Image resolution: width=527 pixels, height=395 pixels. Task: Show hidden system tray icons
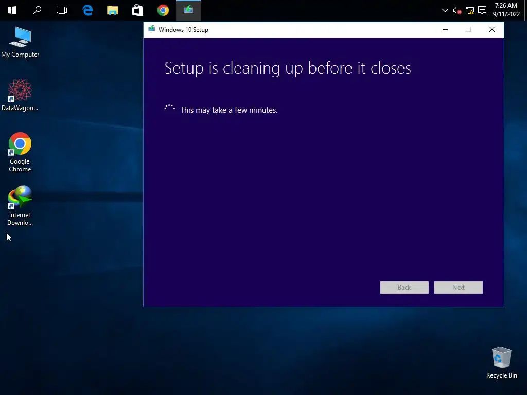point(445,10)
